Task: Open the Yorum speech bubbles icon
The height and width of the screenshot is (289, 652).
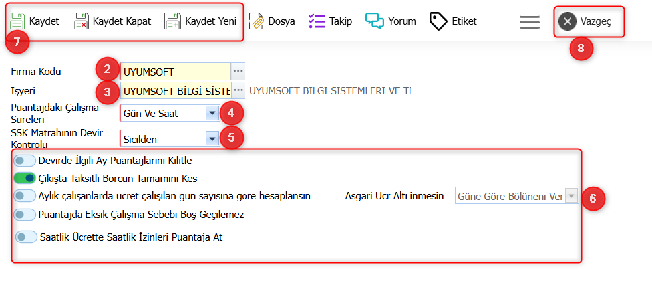Action: [x=374, y=21]
